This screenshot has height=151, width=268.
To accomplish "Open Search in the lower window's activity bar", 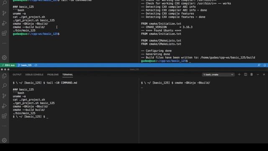I will tap(4, 86).
